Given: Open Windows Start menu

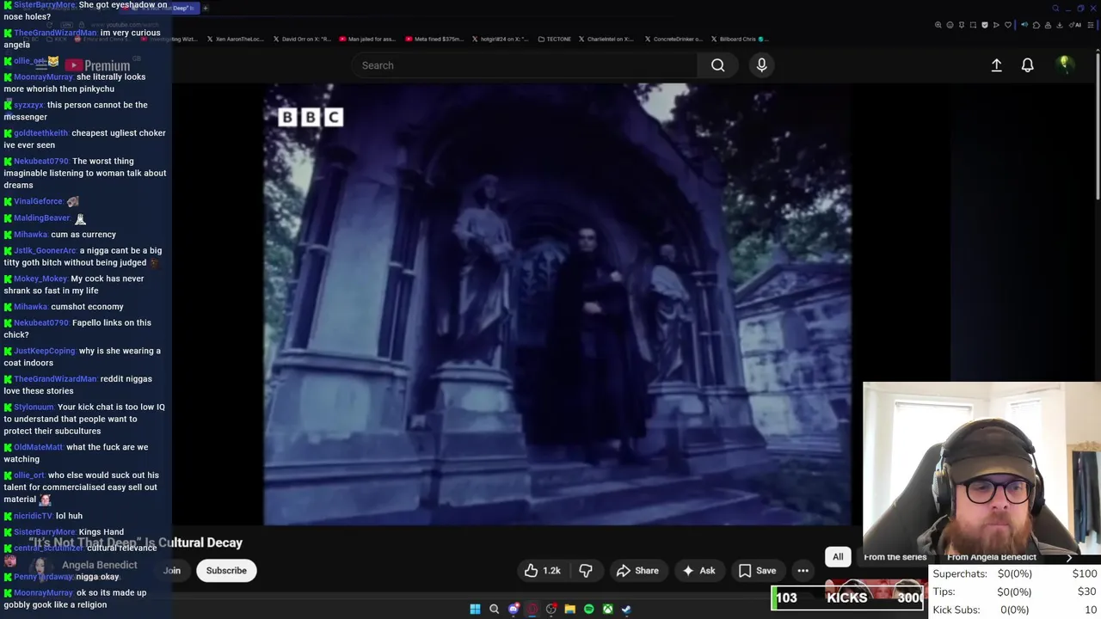Looking at the screenshot, I should [475, 609].
